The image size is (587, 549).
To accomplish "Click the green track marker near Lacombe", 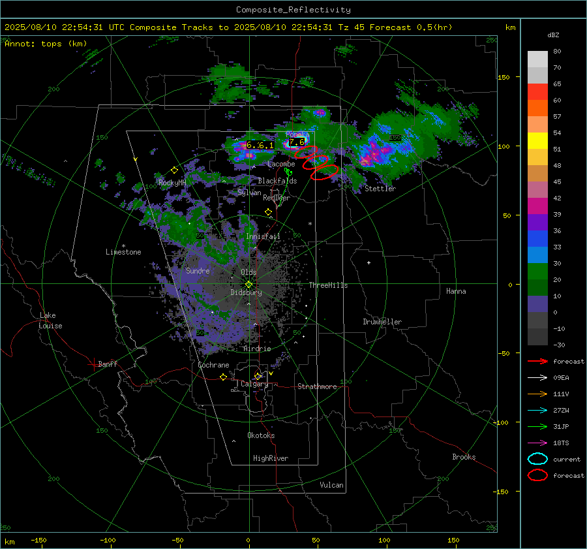I will click(288, 172).
